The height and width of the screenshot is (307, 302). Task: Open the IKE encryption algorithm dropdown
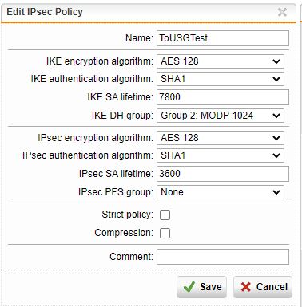tap(221, 61)
